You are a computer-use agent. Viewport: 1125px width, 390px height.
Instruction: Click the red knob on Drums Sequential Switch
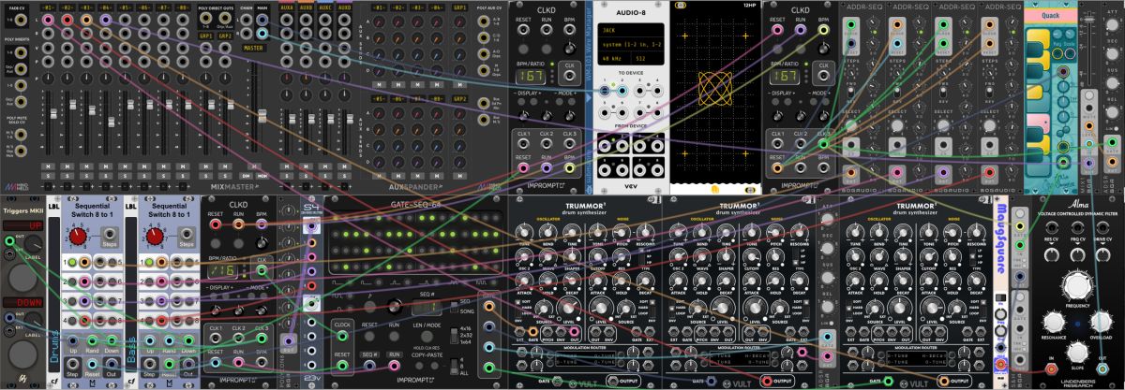[x=78, y=238]
